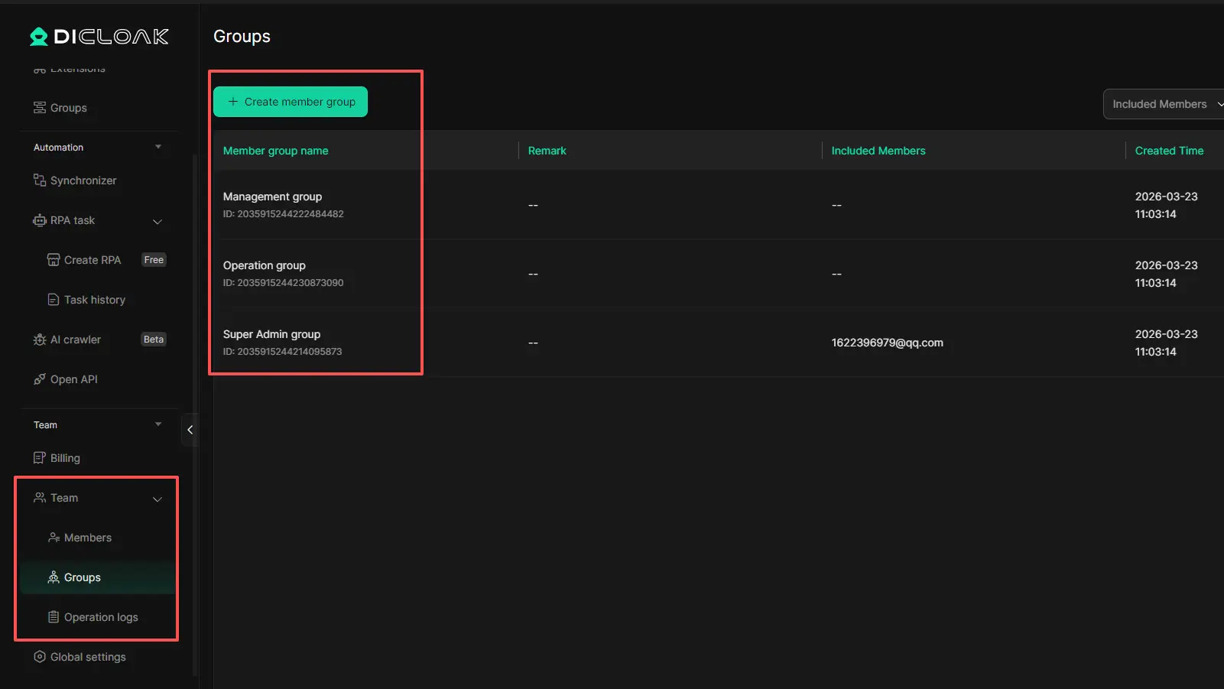Open Task history in the sidebar
The width and height of the screenshot is (1224, 689).
point(94,300)
